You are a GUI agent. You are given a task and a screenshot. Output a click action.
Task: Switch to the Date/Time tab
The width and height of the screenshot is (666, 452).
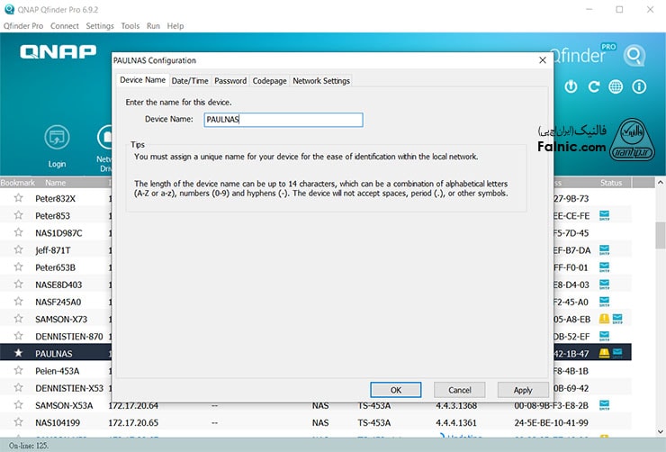pos(190,81)
